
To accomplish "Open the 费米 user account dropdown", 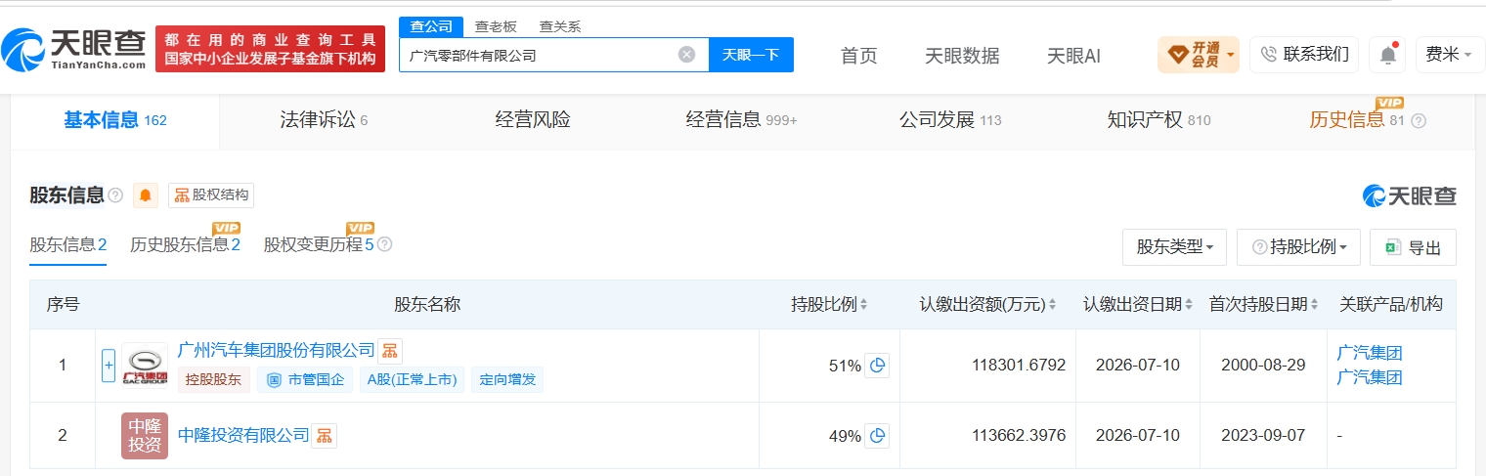I will coord(1450,55).
